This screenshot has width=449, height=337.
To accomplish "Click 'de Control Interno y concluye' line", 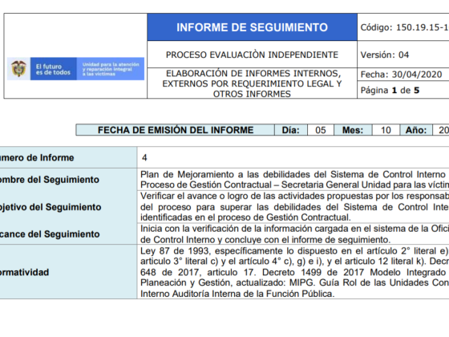I will click(265, 240).
